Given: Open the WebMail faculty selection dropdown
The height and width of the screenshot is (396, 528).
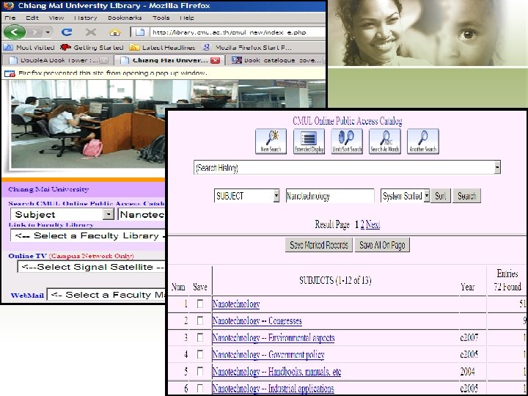Looking at the screenshot, I should click(x=106, y=295).
